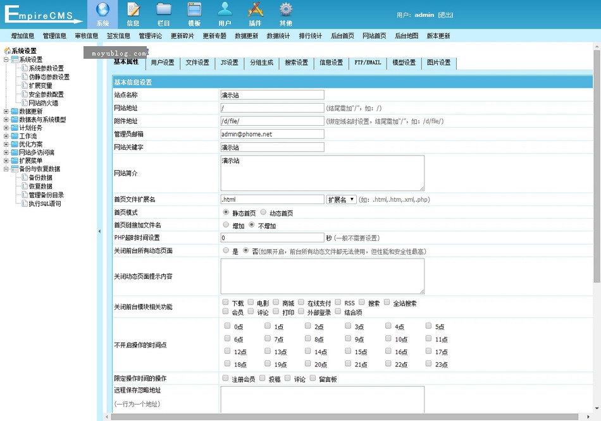Viewport: 601px width, 421px height.
Task: Click into the 网站简介 text area
Action: tap(323, 173)
